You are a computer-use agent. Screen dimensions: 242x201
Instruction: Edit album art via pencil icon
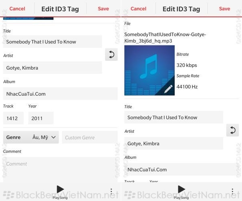click(168, 89)
